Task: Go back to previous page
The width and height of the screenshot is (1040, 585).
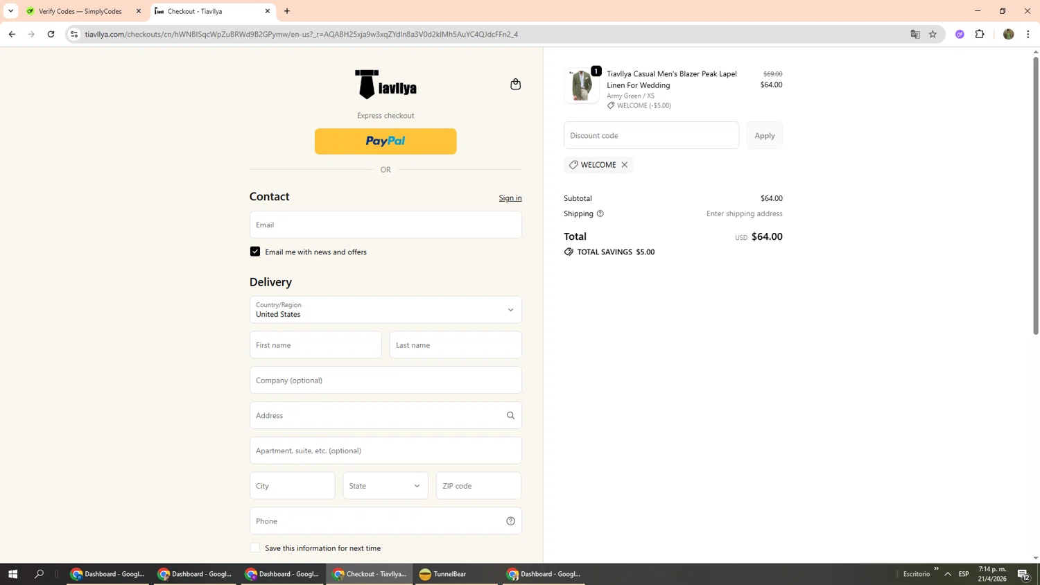Action: coord(12,34)
